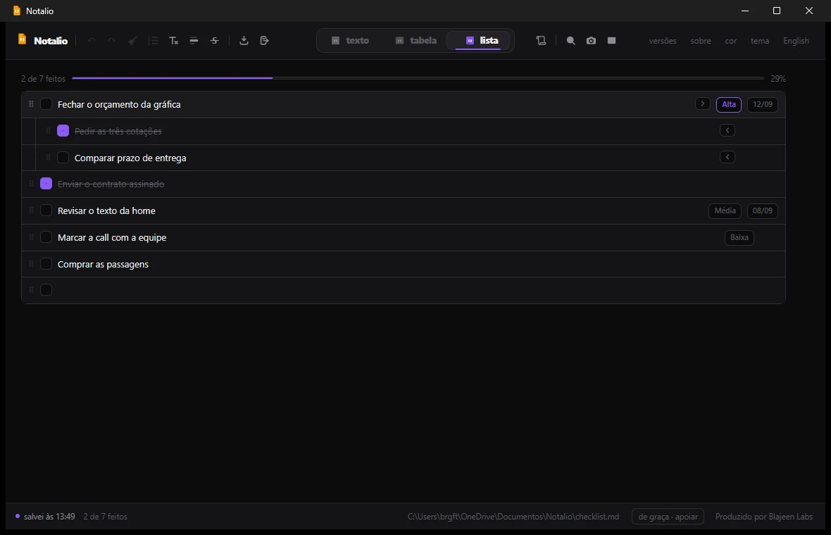Viewport: 831px width, 535px height.
Task: Uncheck 'Pedir as três cotações'
Action: coord(63,131)
